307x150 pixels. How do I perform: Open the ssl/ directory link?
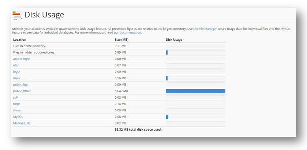pyautogui.click(x=15, y=98)
